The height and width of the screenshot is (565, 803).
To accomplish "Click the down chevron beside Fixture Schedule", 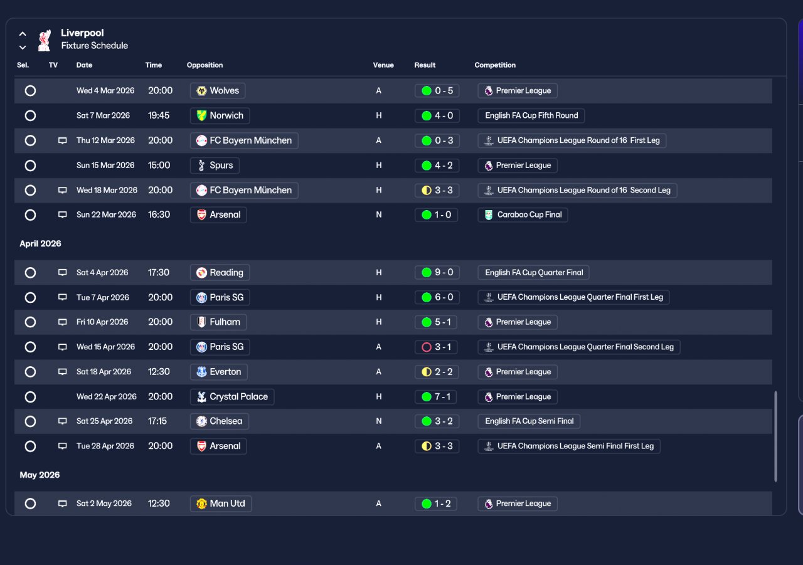I will pyautogui.click(x=23, y=47).
